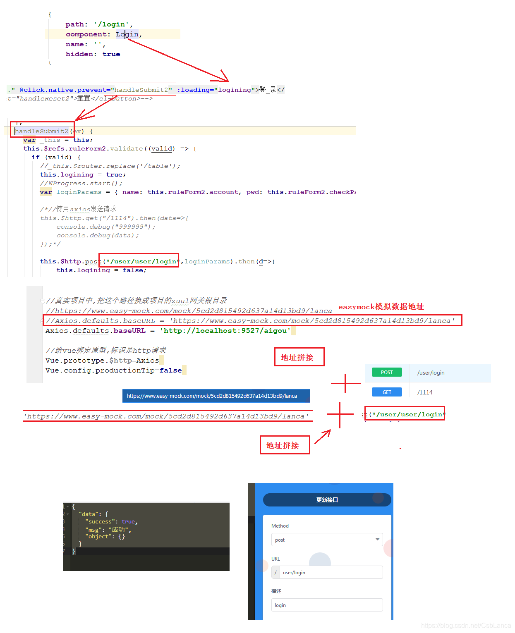This screenshot has height=633, width=515.
Task: Click the Vue.config.productionTip=false line
Action: (x=114, y=370)
